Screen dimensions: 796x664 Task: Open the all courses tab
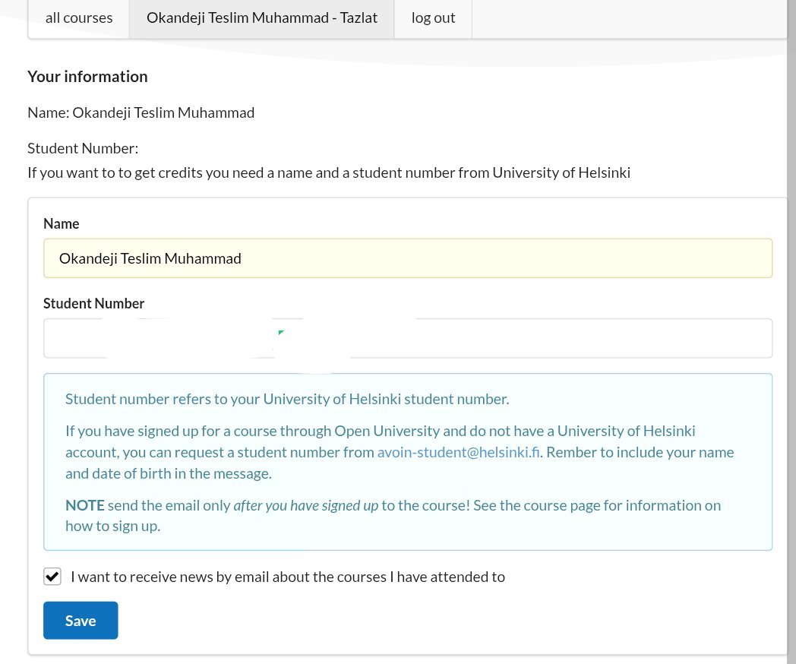pos(79,17)
